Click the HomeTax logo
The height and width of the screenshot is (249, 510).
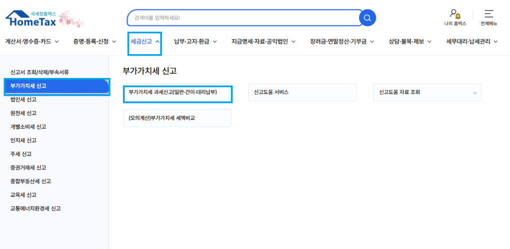pyautogui.click(x=31, y=18)
